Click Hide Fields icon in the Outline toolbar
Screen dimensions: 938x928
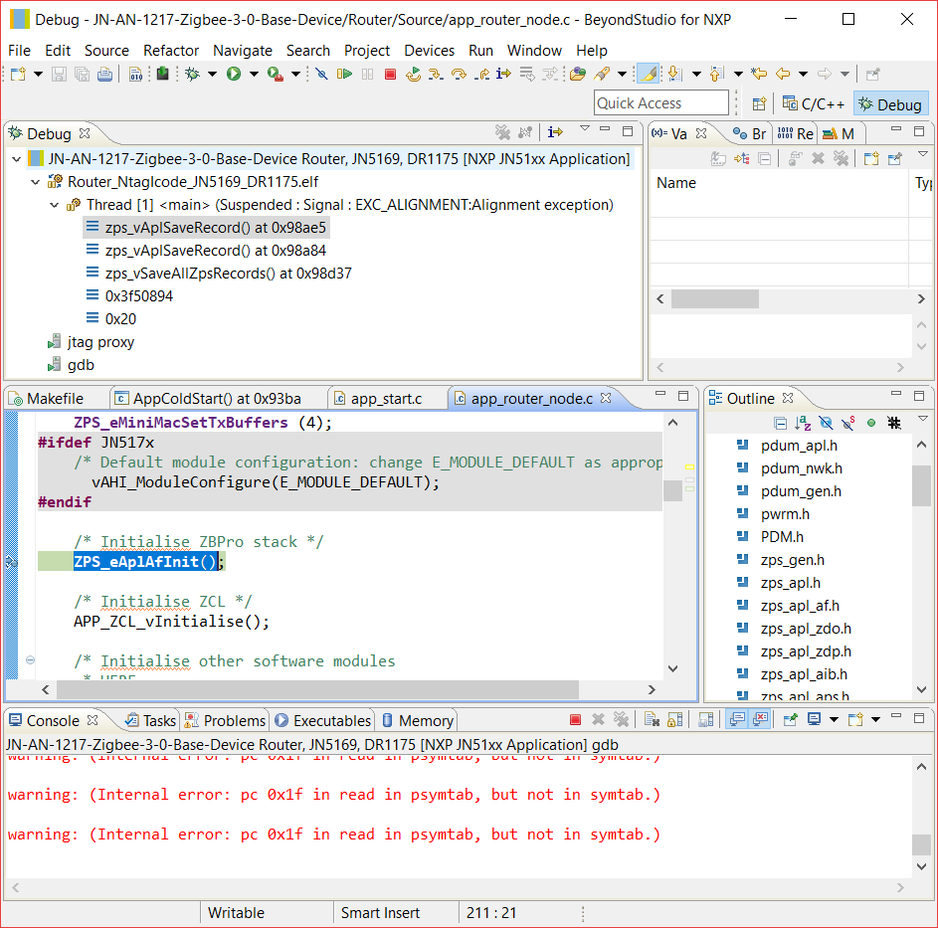click(x=826, y=423)
